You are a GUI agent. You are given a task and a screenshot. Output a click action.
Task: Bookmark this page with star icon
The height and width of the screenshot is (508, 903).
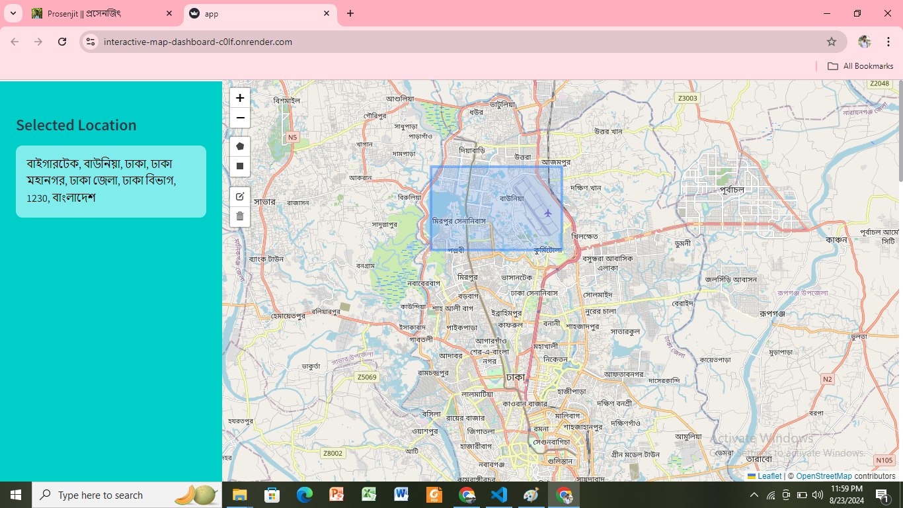(831, 42)
